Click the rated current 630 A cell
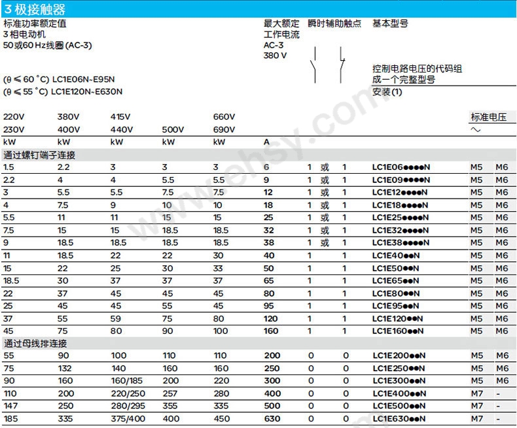Viewport: 517px width, 428px height. pos(272,419)
